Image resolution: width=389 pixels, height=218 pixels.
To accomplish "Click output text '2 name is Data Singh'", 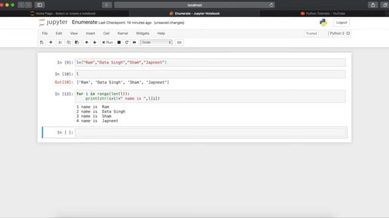I will (101, 111).
